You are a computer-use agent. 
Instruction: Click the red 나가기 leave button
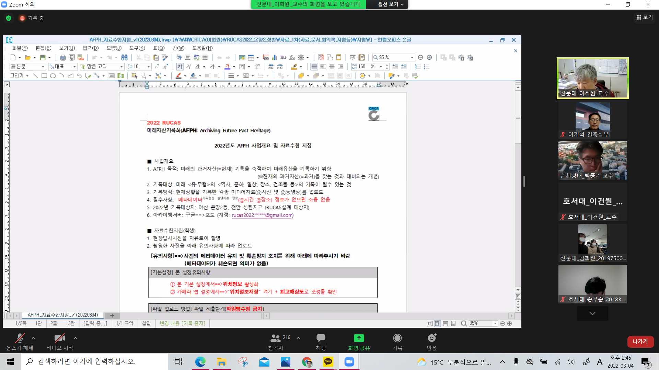(640, 342)
